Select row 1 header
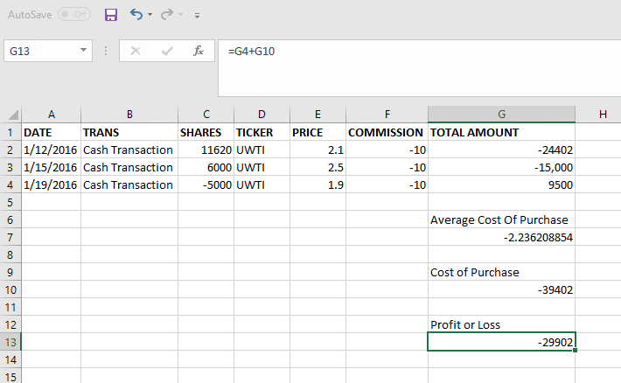The height and width of the screenshot is (383, 621). pyautogui.click(x=10, y=132)
